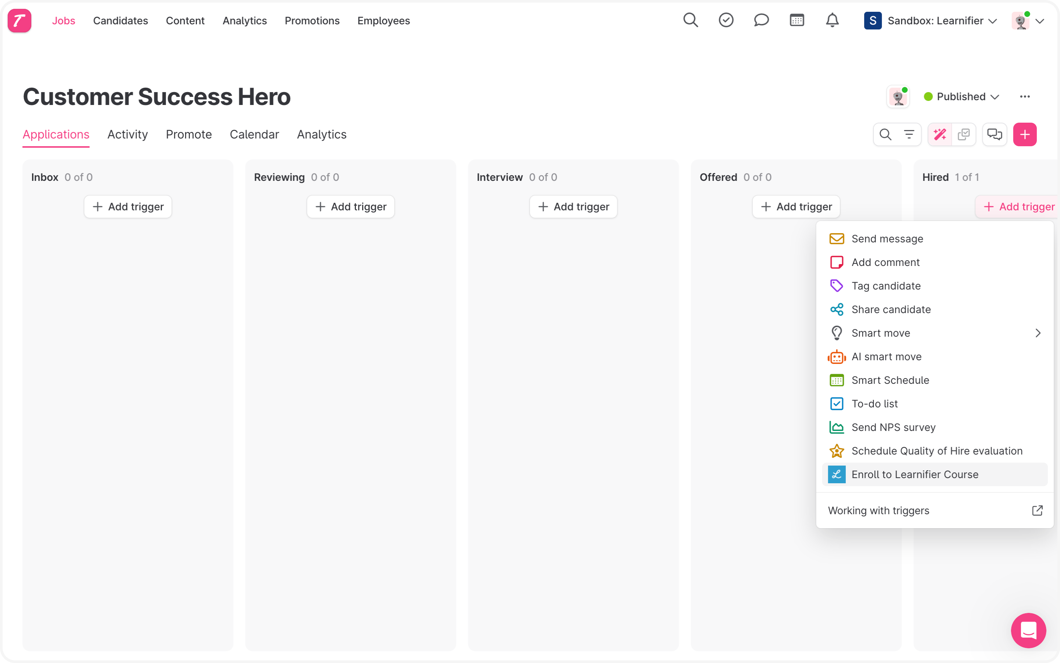Choose Schedule Quality of Hire evaluation
The image size is (1060, 663).
(x=935, y=451)
